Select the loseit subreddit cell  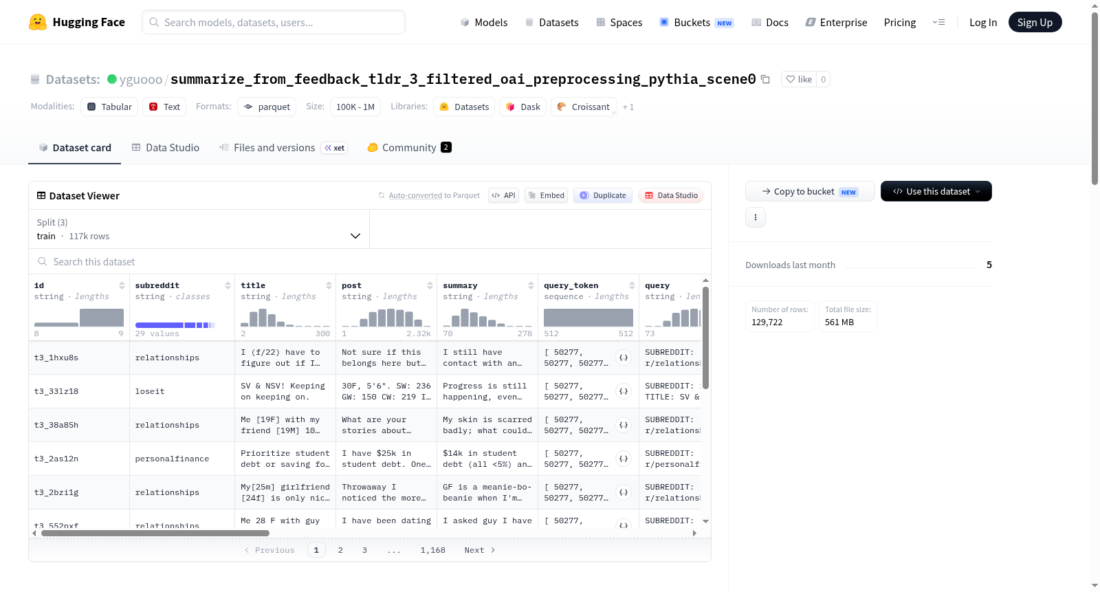(x=181, y=391)
